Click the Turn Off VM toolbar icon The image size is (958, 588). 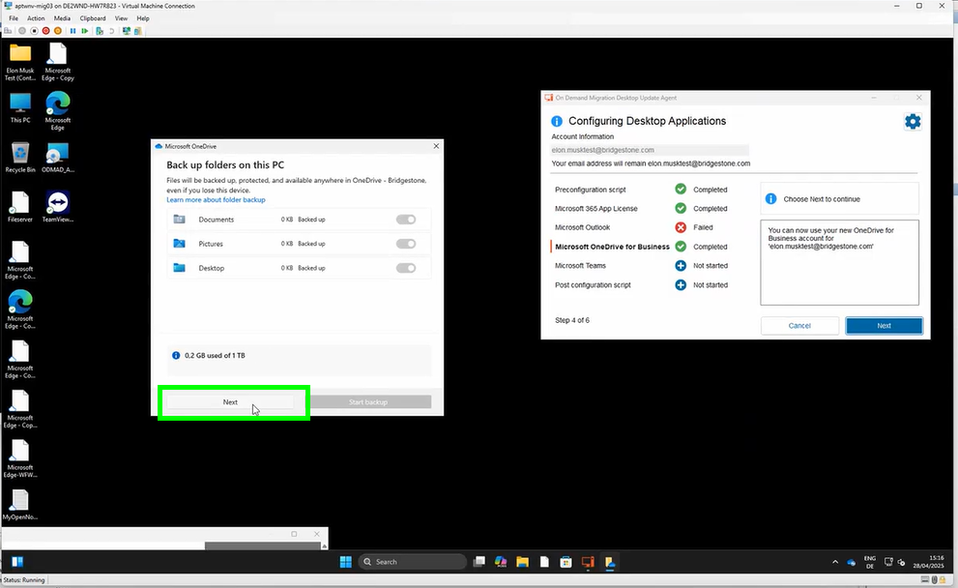click(x=34, y=31)
